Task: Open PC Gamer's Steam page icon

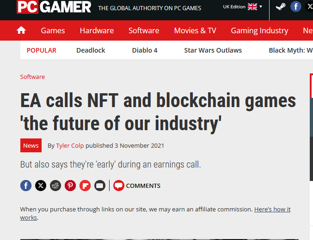Action: (x=280, y=7)
